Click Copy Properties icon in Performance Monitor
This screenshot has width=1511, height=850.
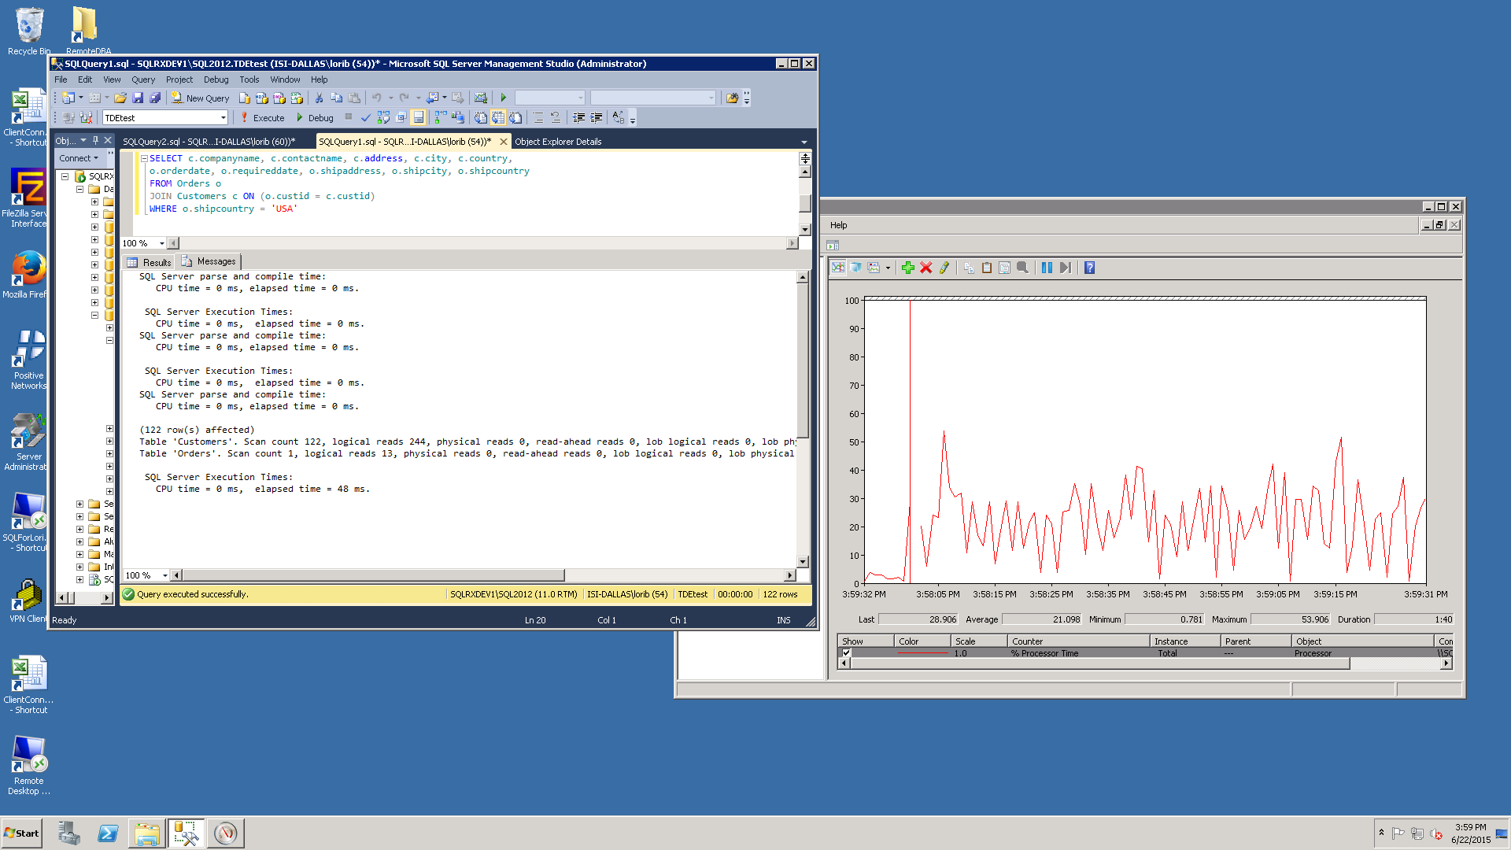969,268
